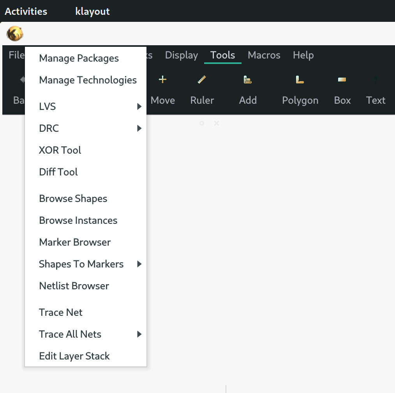Open the Diff Tool

(x=58, y=172)
